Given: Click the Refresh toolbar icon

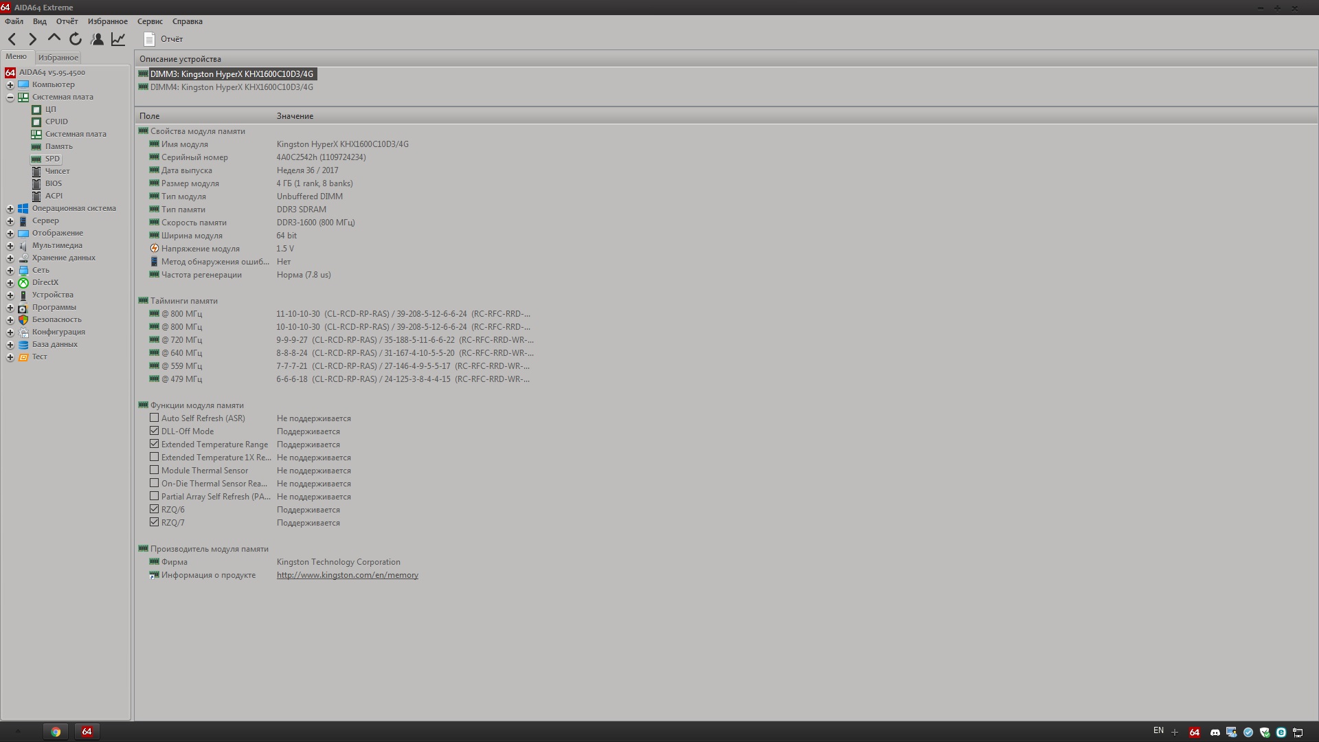Looking at the screenshot, I should (x=76, y=39).
